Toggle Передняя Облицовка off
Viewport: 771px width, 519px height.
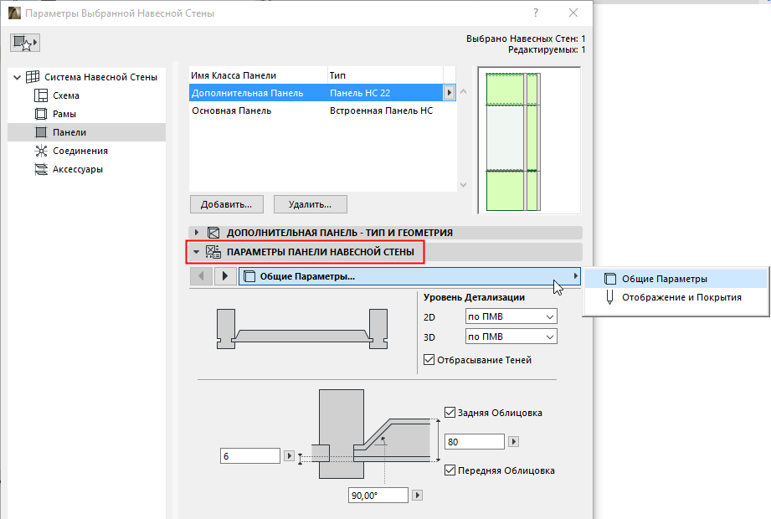tap(450, 470)
